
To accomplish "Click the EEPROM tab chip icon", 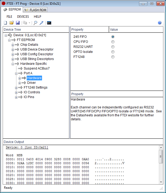I will [5, 10].
